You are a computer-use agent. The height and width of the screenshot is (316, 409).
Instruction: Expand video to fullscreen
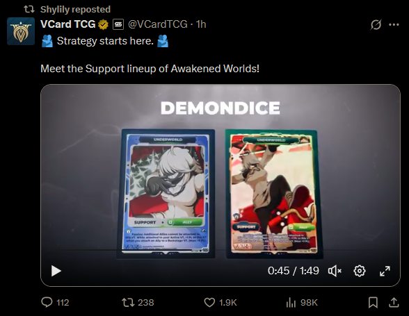385,271
